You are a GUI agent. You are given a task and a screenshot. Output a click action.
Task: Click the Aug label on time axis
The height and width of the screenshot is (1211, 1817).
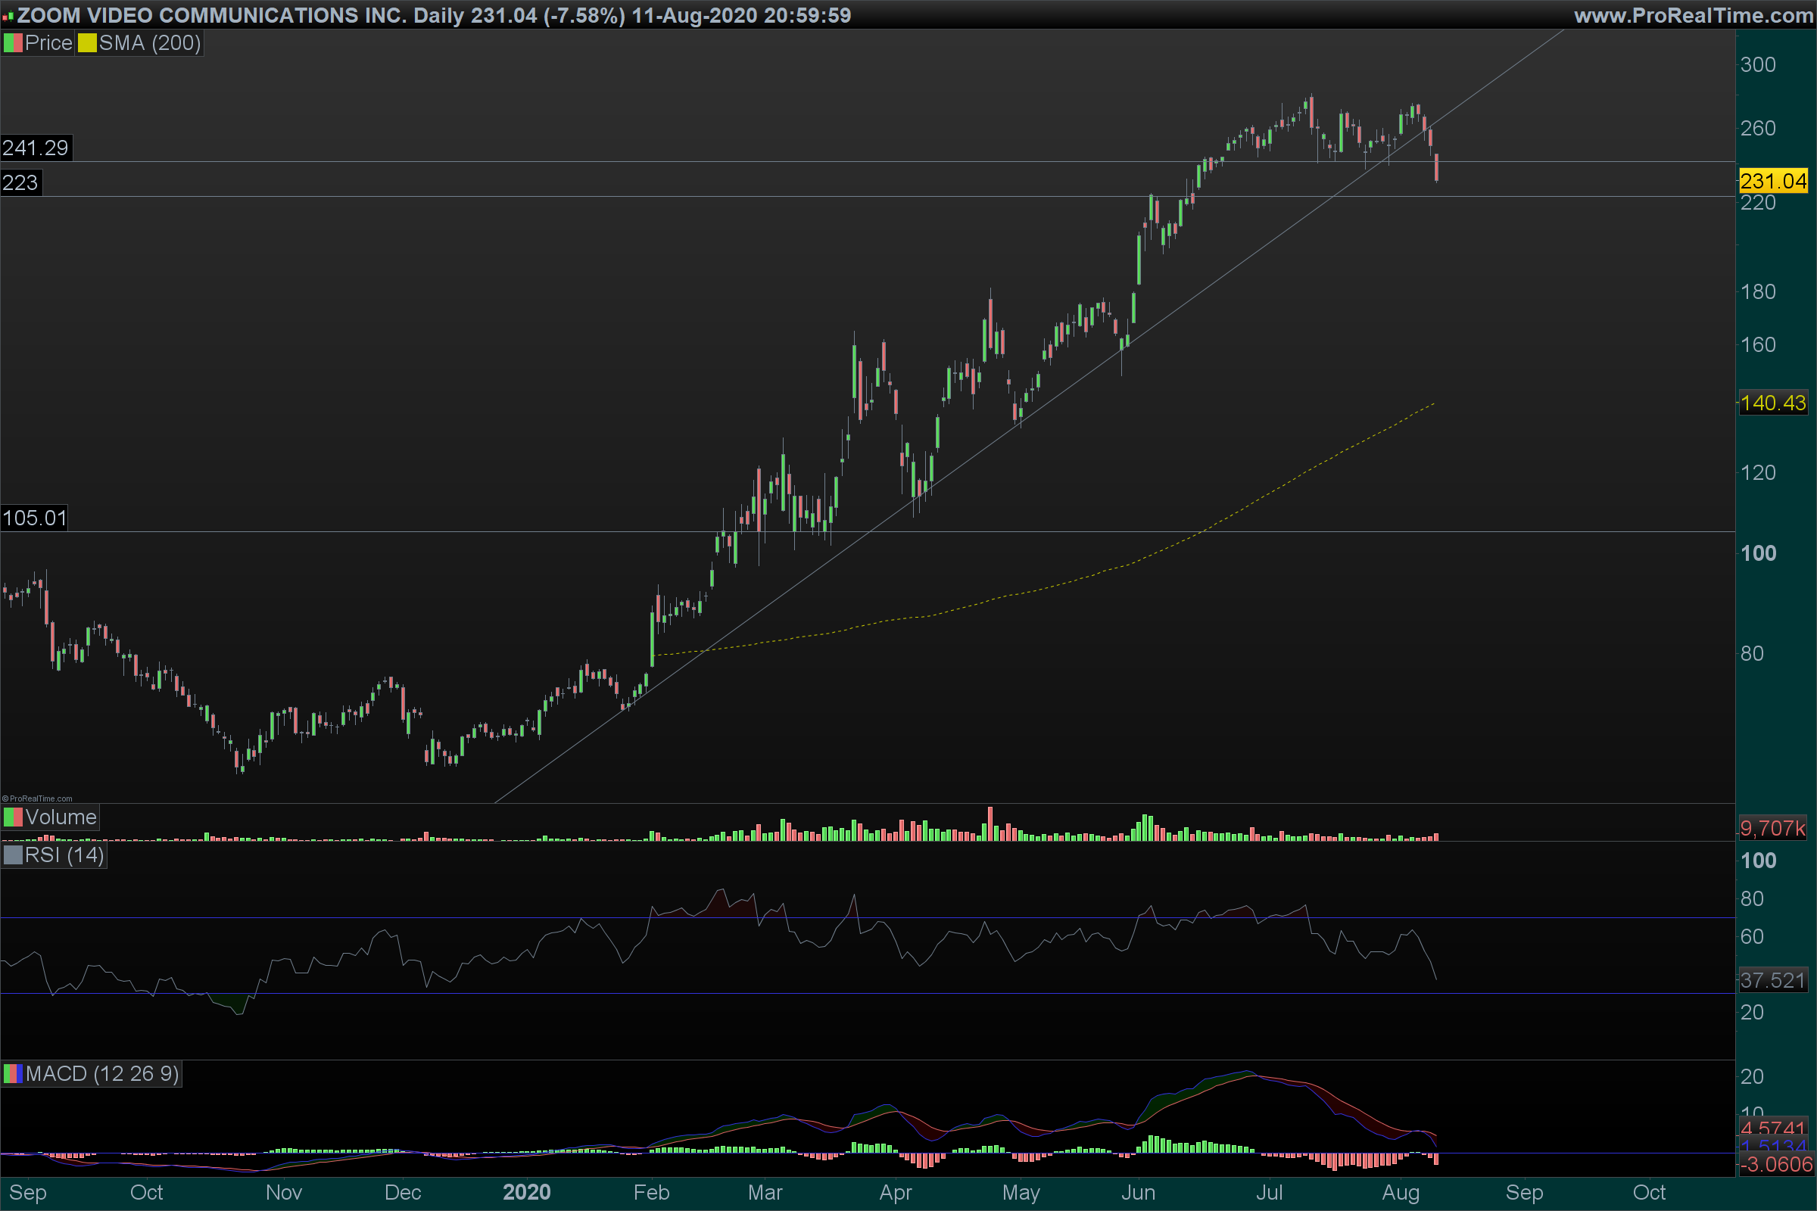coord(1400,1193)
